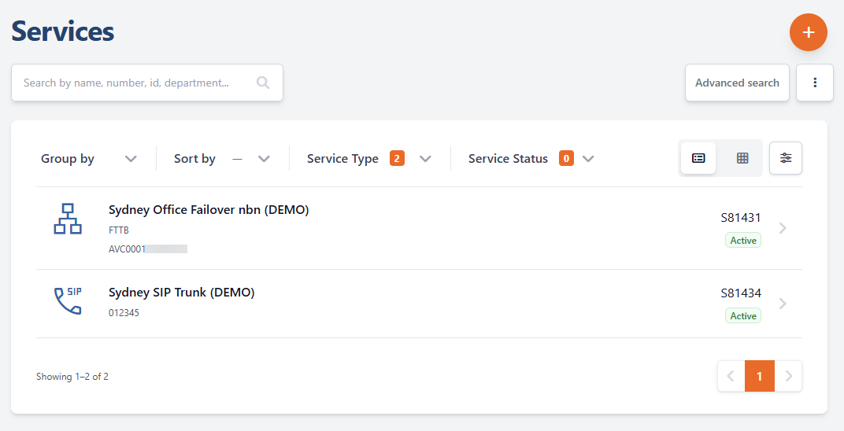844x431 pixels.
Task: Switch to grid view layout
Action: click(742, 158)
